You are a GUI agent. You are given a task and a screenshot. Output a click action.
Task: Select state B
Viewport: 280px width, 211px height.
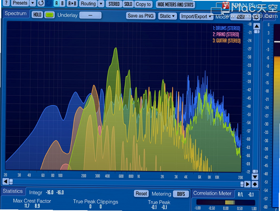(62, 4)
